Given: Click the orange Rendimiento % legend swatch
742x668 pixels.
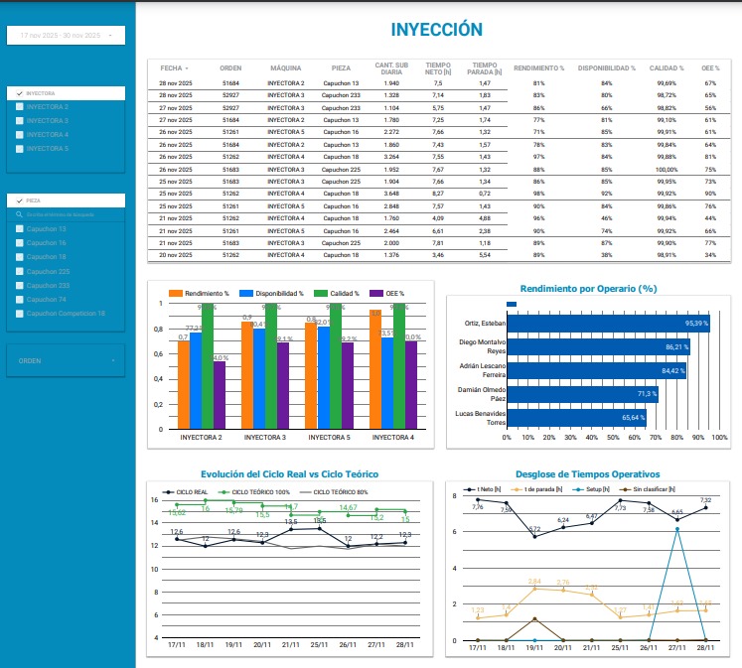Looking at the screenshot, I should (x=176, y=294).
